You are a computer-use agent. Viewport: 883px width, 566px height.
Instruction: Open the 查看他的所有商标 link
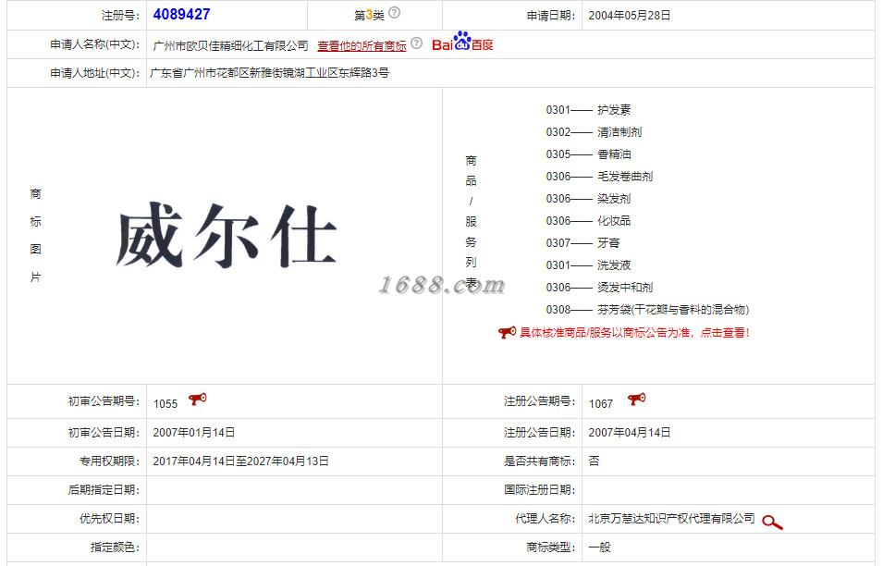(x=362, y=45)
